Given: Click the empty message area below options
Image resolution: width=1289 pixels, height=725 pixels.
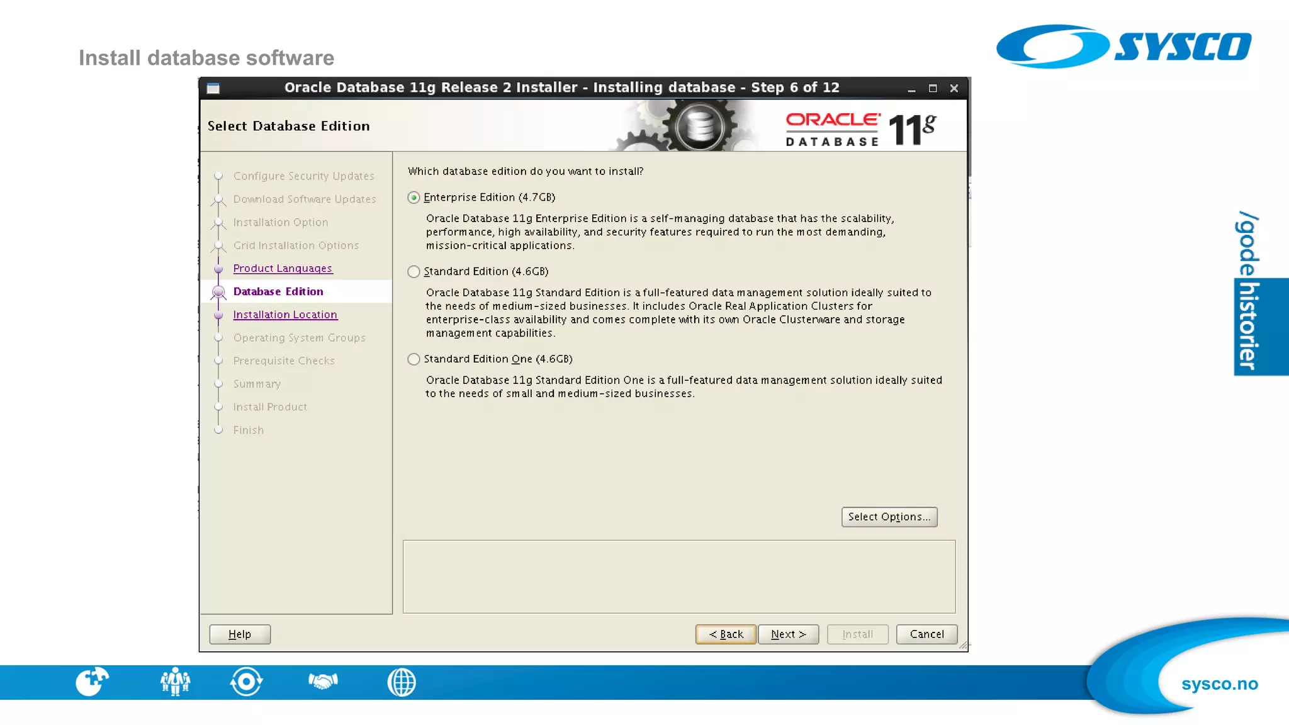Looking at the screenshot, I should [x=679, y=576].
